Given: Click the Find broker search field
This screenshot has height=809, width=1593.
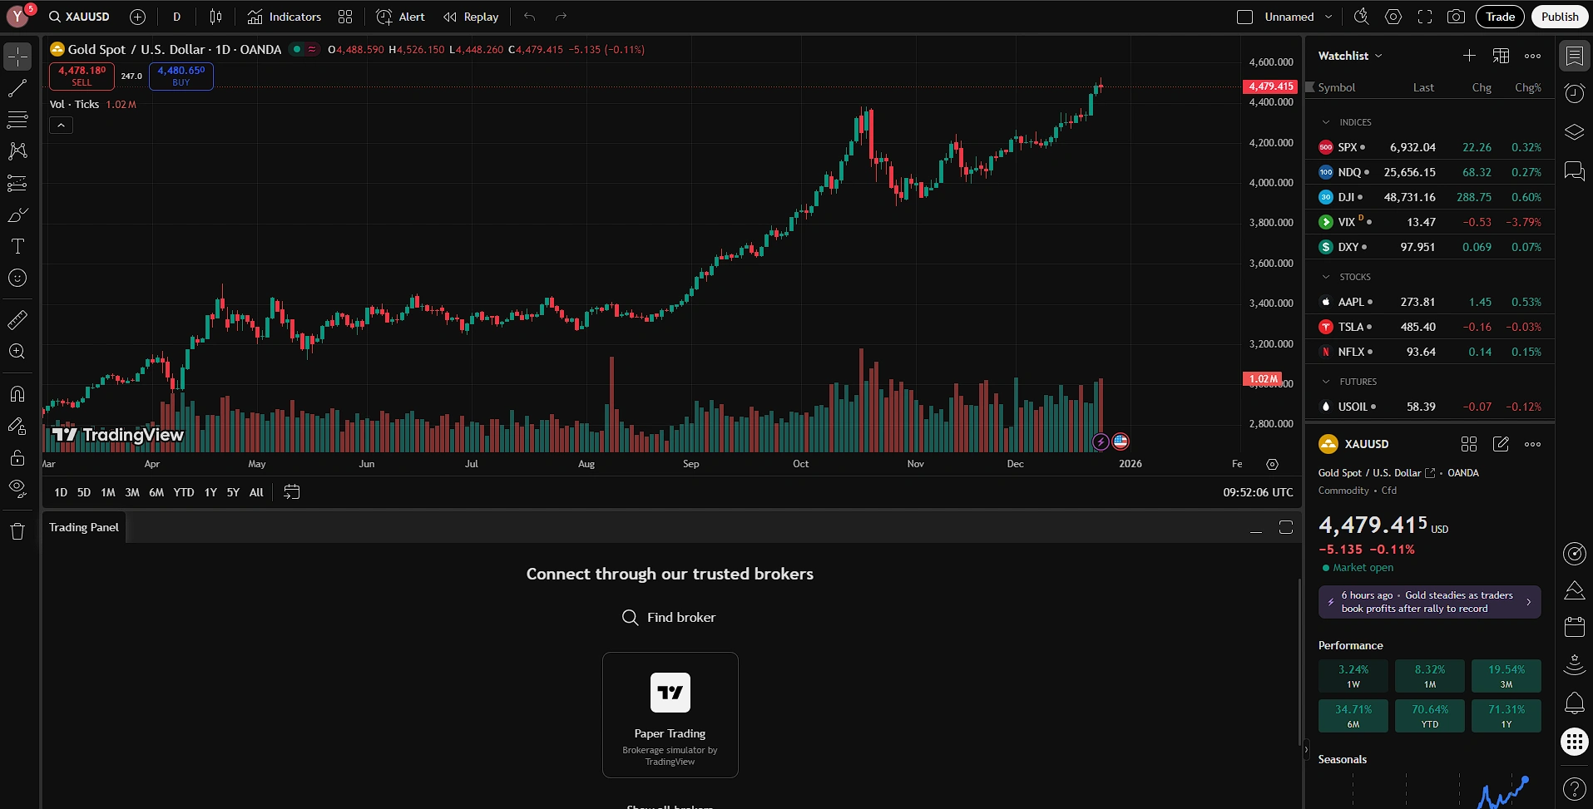Looking at the screenshot, I should point(670,617).
